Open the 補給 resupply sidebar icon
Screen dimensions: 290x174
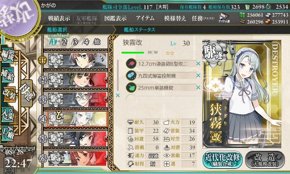coord(8,75)
